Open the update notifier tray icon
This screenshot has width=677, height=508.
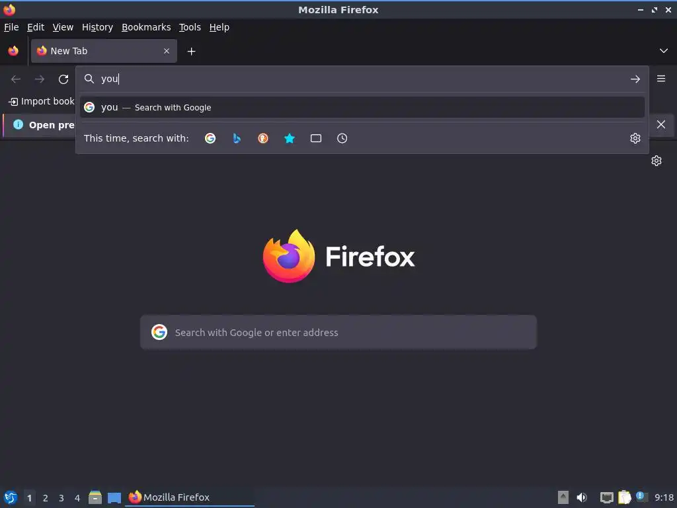(x=641, y=497)
